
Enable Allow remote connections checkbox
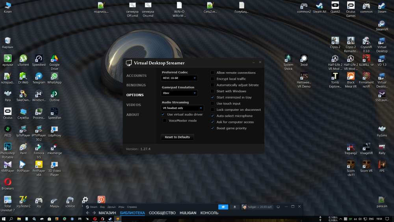click(212, 73)
